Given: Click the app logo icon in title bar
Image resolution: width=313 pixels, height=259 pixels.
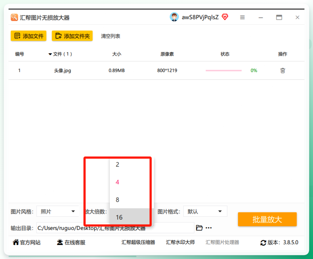Looking at the screenshot, I should pos(14,17).
